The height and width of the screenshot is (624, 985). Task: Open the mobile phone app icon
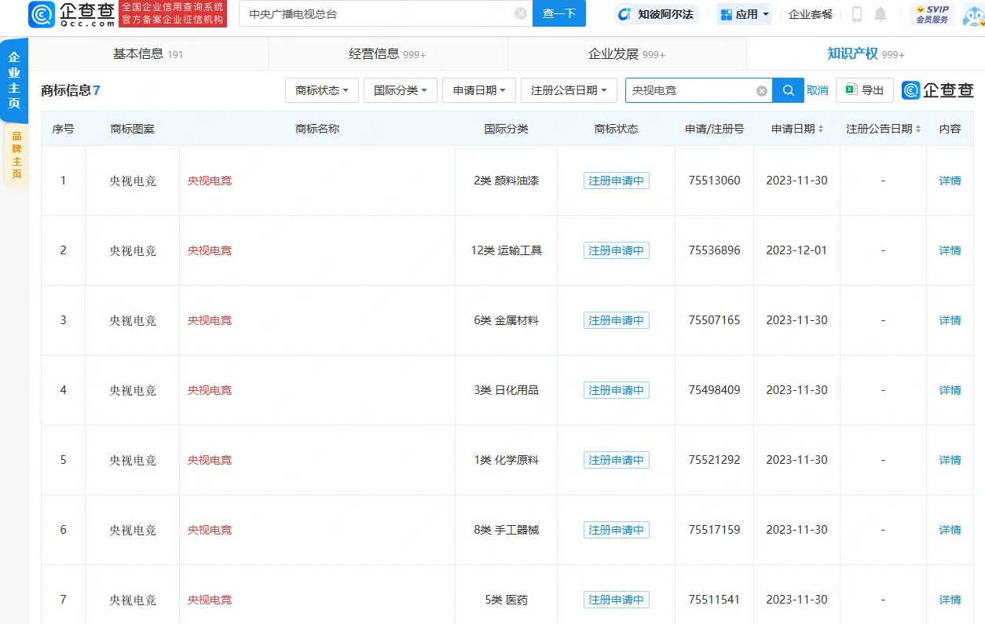(x=857, y=14)
